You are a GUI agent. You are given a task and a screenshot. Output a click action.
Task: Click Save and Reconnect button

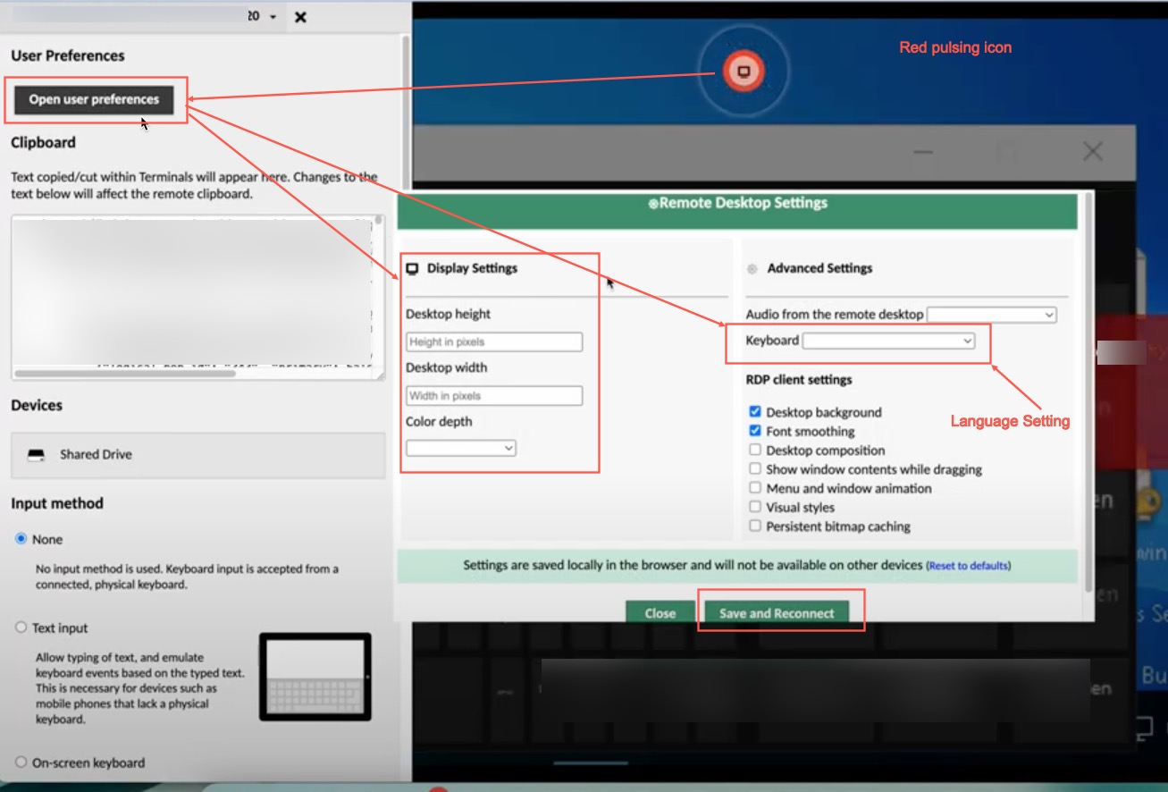776,613
